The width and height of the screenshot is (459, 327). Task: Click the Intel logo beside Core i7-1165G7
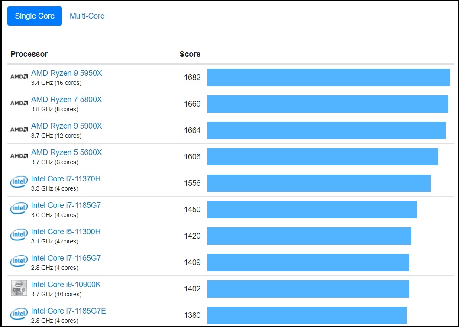tap(19, 262)
